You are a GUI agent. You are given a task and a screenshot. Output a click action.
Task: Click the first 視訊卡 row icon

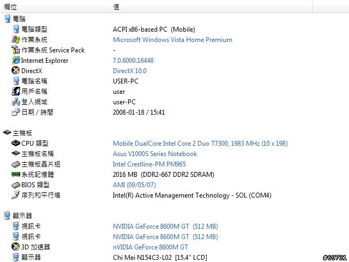coord(16,226)
